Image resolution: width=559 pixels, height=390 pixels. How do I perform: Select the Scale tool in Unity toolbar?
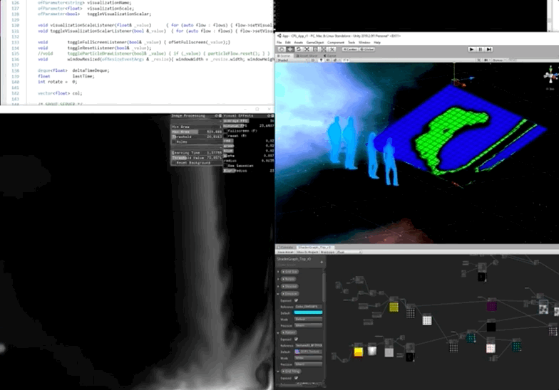(x=307, y=50)
